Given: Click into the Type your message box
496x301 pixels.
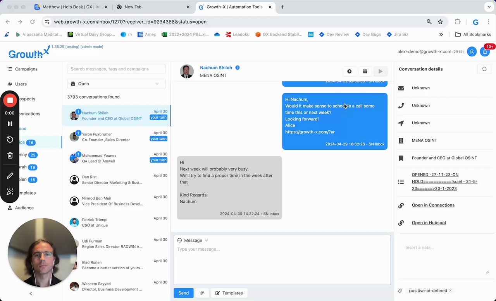Looking at the screenshot, I should coord(282,265).
